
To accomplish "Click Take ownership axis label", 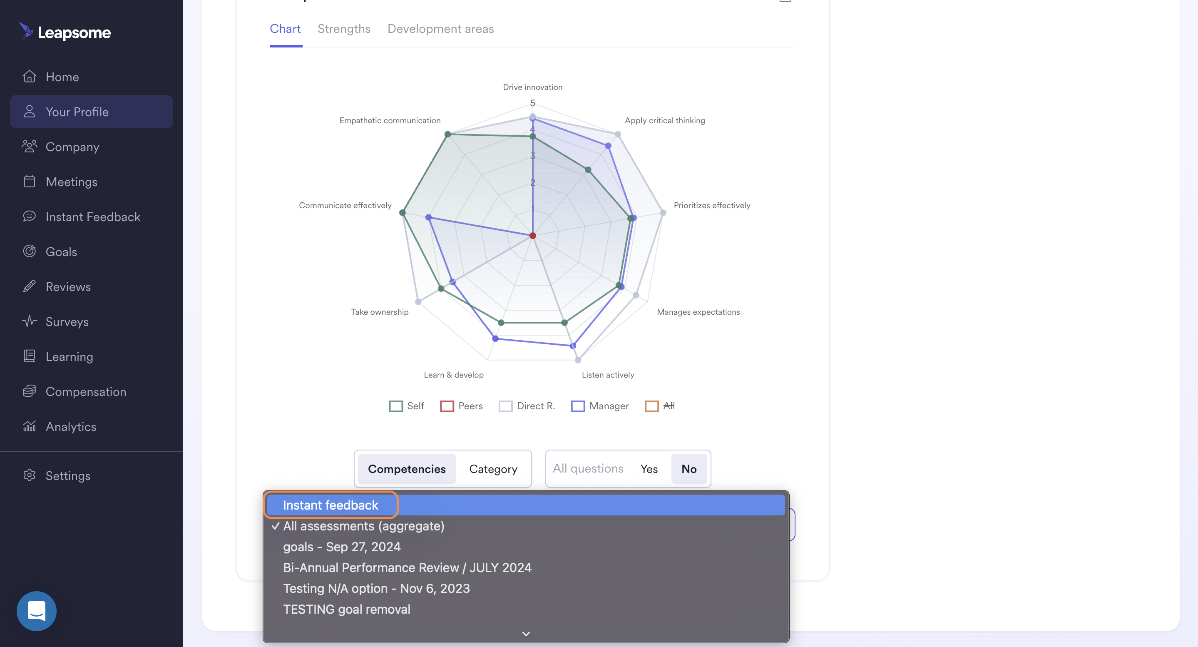I will click(380, 312).
